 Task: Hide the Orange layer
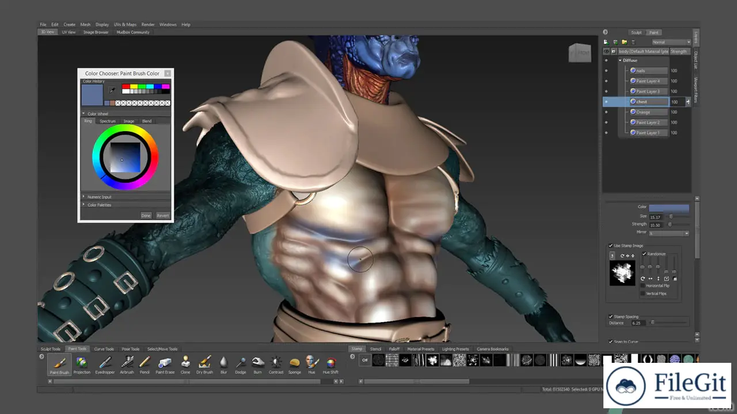click(606, 112)
